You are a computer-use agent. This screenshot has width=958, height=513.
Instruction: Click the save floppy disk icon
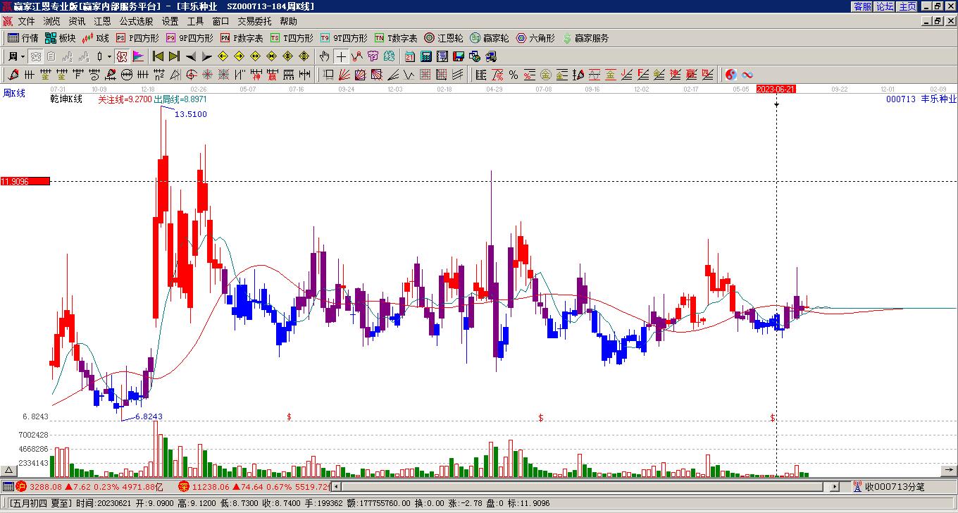459,56
